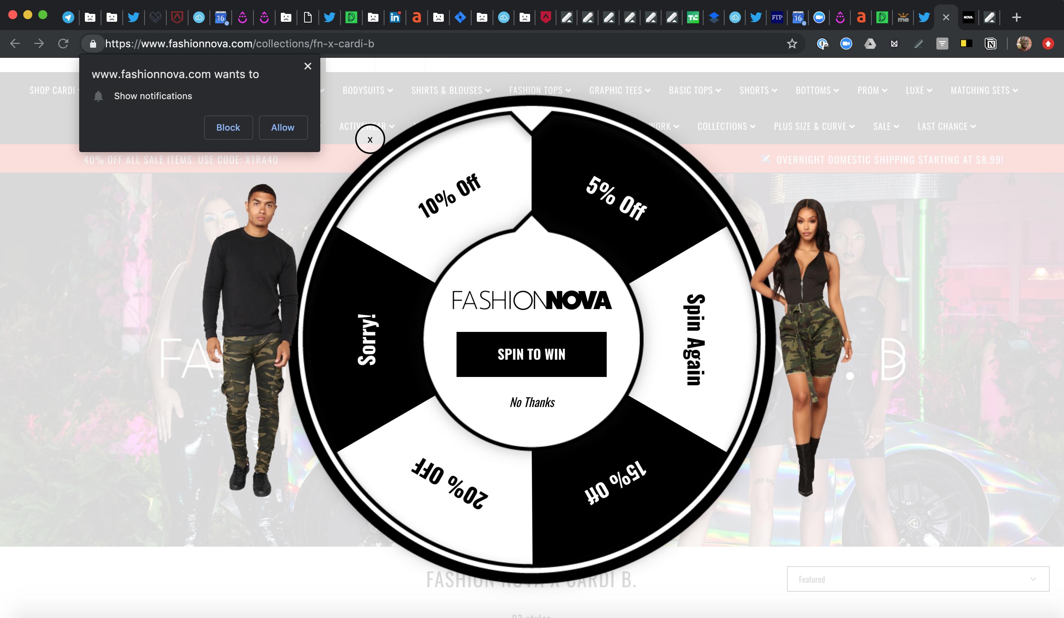
Task: Open the Zoom extension in toolbar
Action: tap(846, 44)
